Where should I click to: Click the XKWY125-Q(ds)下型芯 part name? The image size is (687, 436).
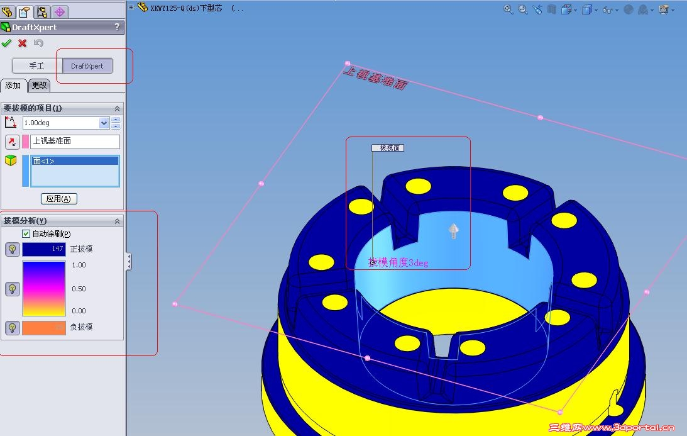[186, 8]
